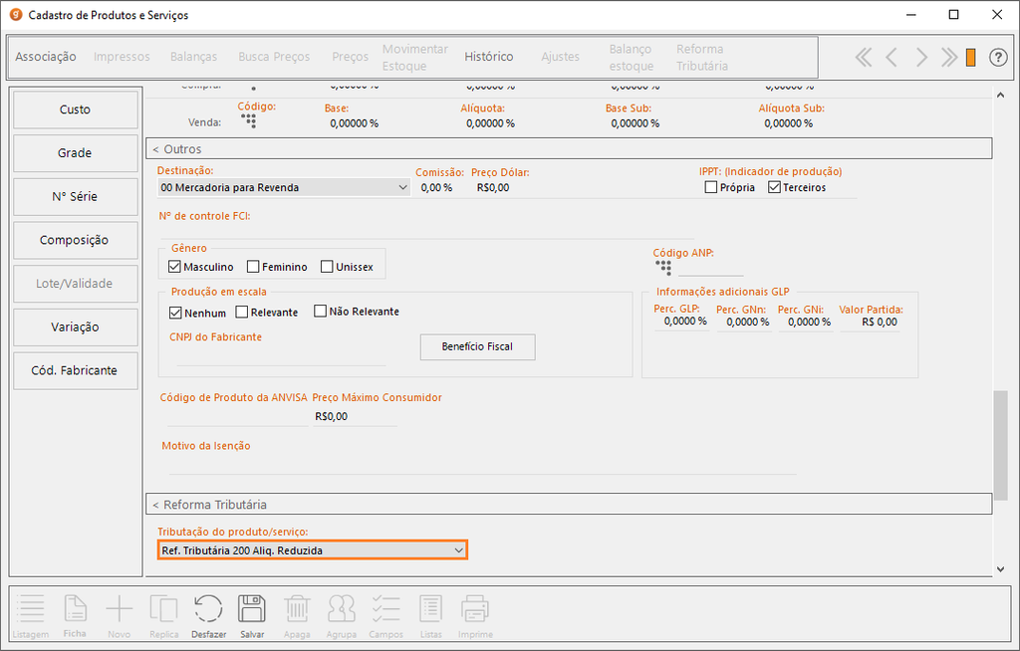
Task: Collapse the Outros section
Action: tap(569, 149)
